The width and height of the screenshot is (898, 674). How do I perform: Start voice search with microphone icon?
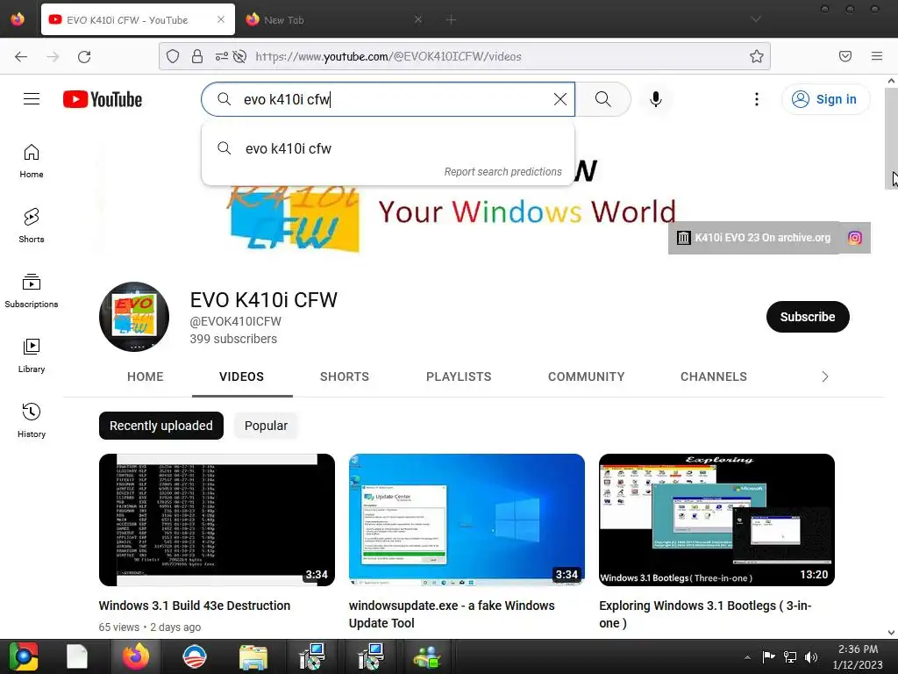tap(656, 99)
